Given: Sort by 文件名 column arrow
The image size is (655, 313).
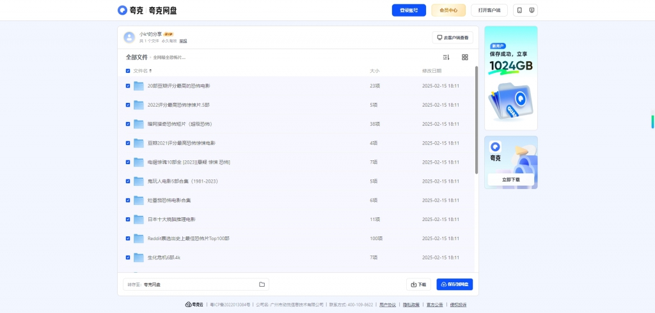Looking at the screenshot, I should (x=150, y=71).
